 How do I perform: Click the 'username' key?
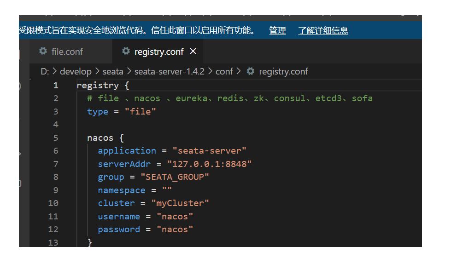[x=119, y=216]
